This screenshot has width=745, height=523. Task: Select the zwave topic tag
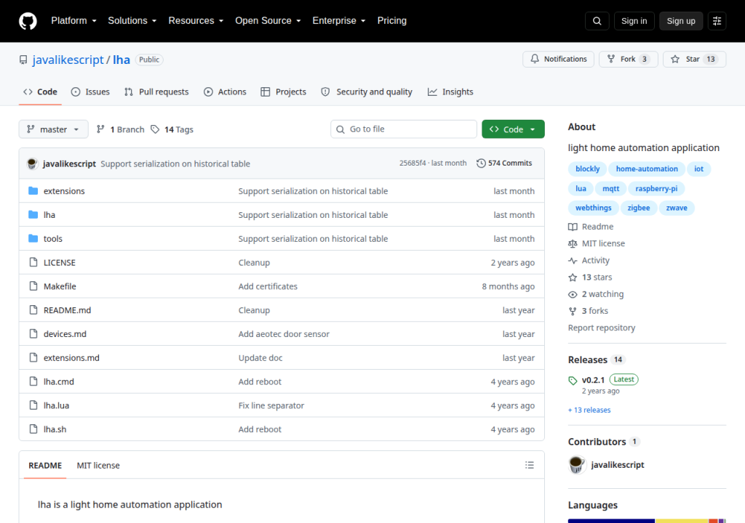pyautogui.click(x=676, y=208)
